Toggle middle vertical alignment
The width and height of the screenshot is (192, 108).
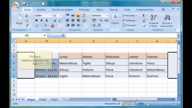tap(73, 15)
